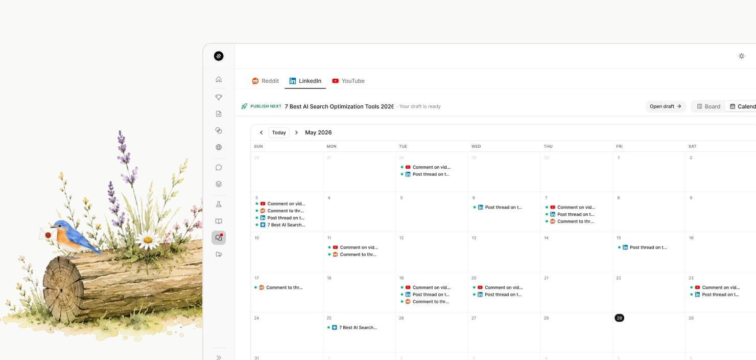Select the May 13 calendar cell
The image size is (756, 360).
pos(504,252)
